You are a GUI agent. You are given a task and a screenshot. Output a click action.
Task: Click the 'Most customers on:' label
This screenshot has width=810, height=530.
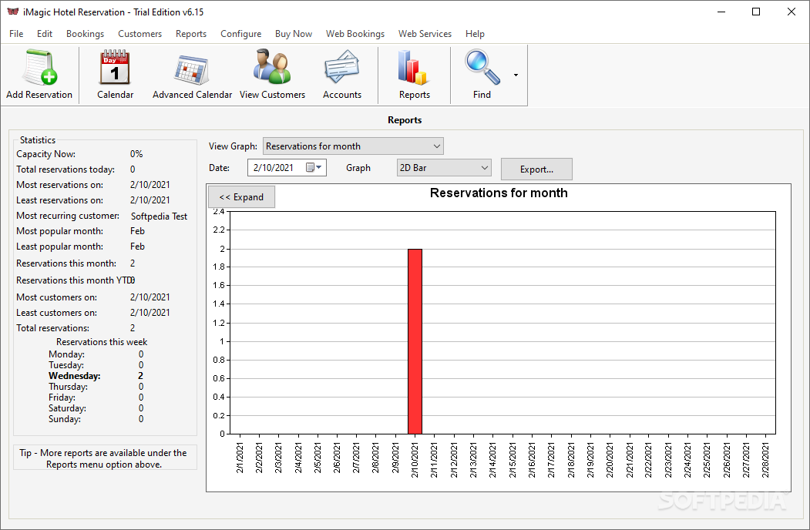pyautogui.click(x=56, y=297)
